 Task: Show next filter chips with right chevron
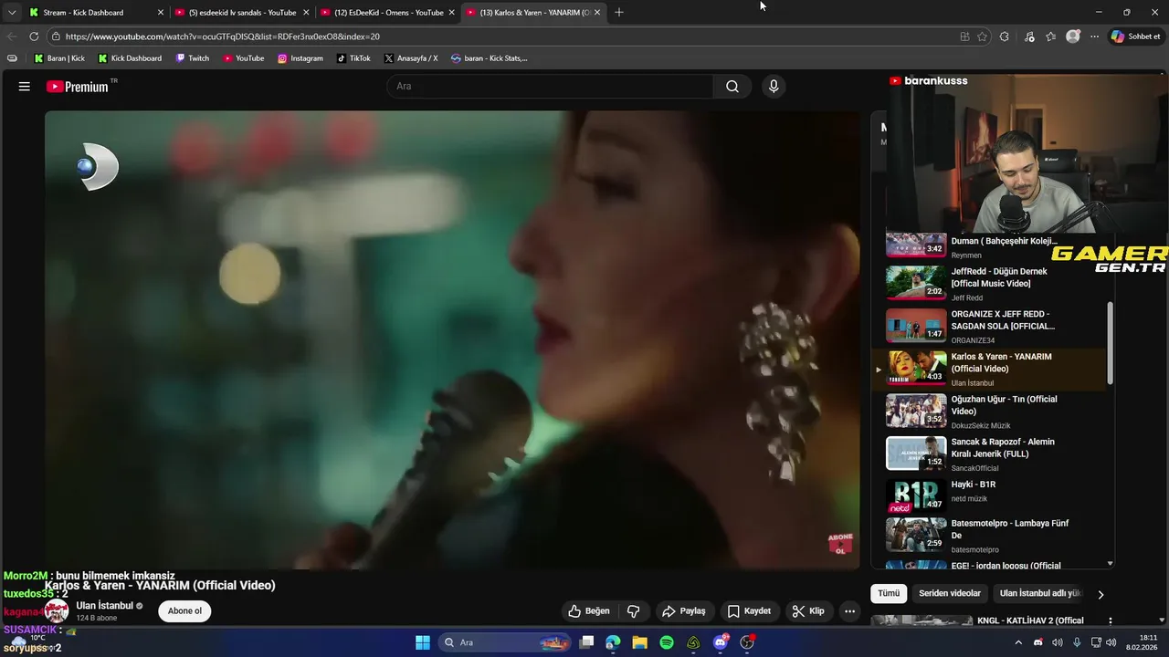(x=1101, y=594)
